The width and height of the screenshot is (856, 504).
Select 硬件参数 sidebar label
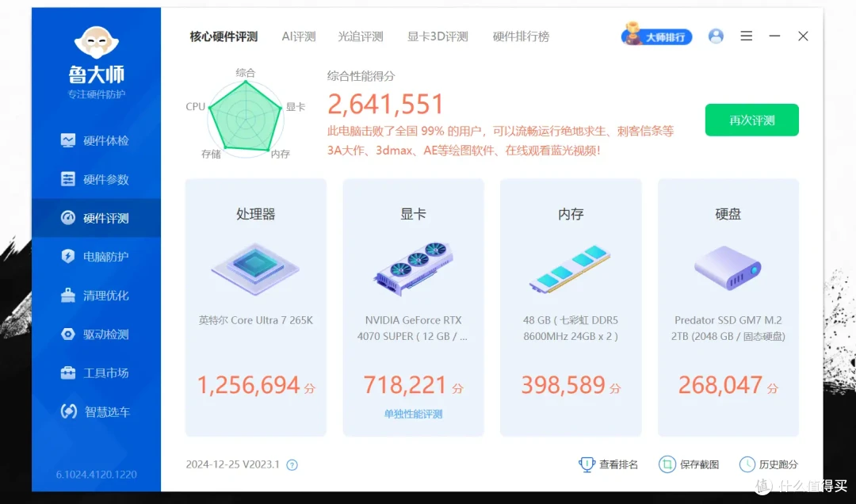106,180
